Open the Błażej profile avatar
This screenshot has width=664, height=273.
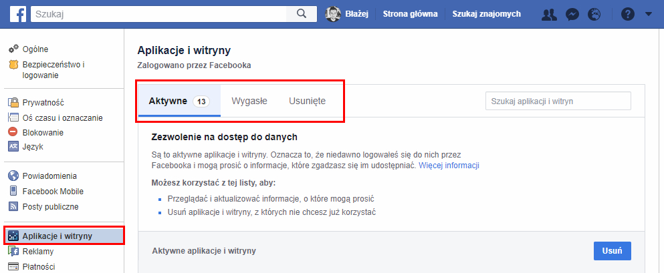[333, 14]
